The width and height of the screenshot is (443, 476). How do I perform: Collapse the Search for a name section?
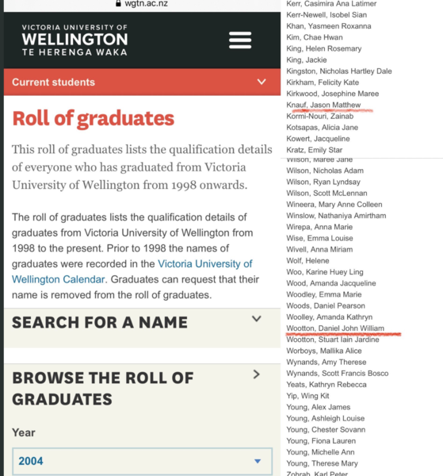click(x=256, y=318)
